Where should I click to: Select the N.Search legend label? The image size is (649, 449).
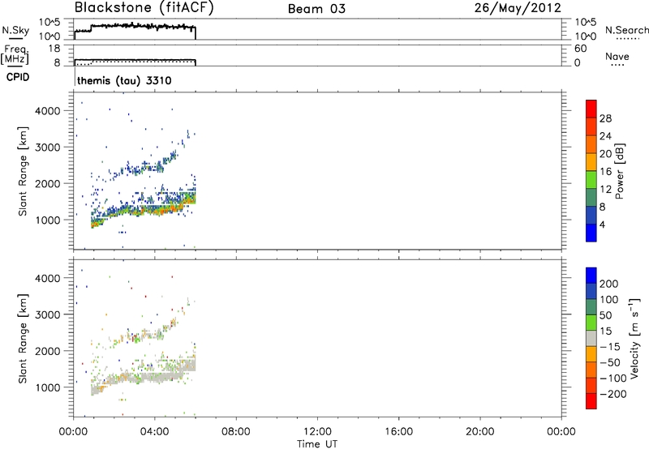point(627,30)
